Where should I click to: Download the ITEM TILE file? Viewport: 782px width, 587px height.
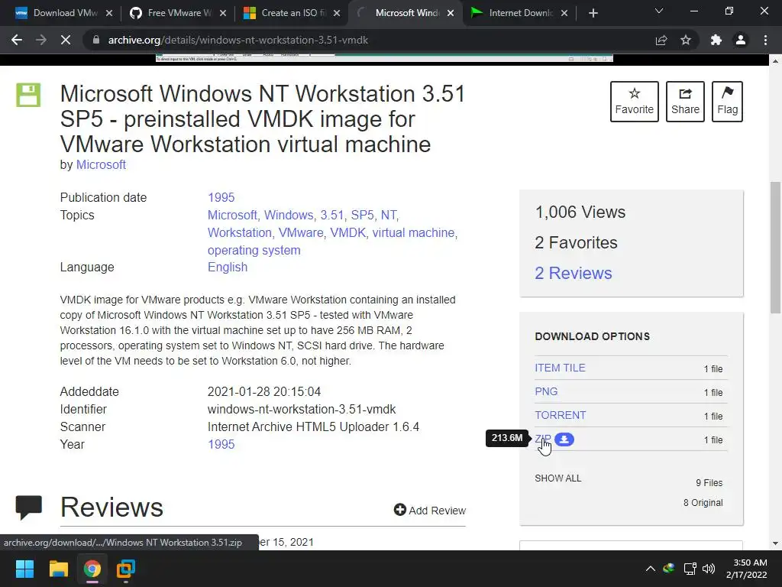pos(560,368)
